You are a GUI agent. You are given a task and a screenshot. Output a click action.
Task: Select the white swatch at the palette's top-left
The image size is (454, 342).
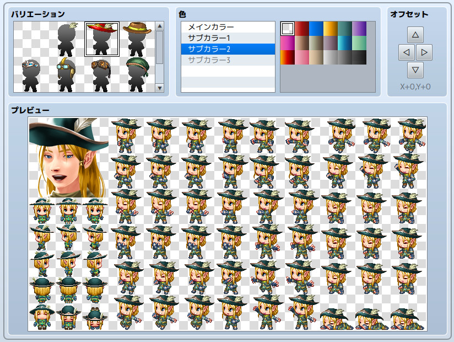point(288,27)
